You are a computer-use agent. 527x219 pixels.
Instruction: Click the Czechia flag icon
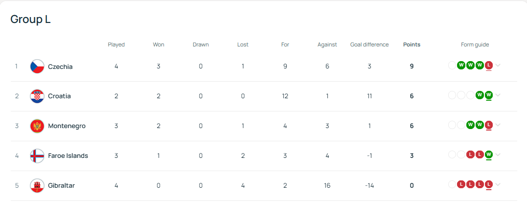pos(37,66)
